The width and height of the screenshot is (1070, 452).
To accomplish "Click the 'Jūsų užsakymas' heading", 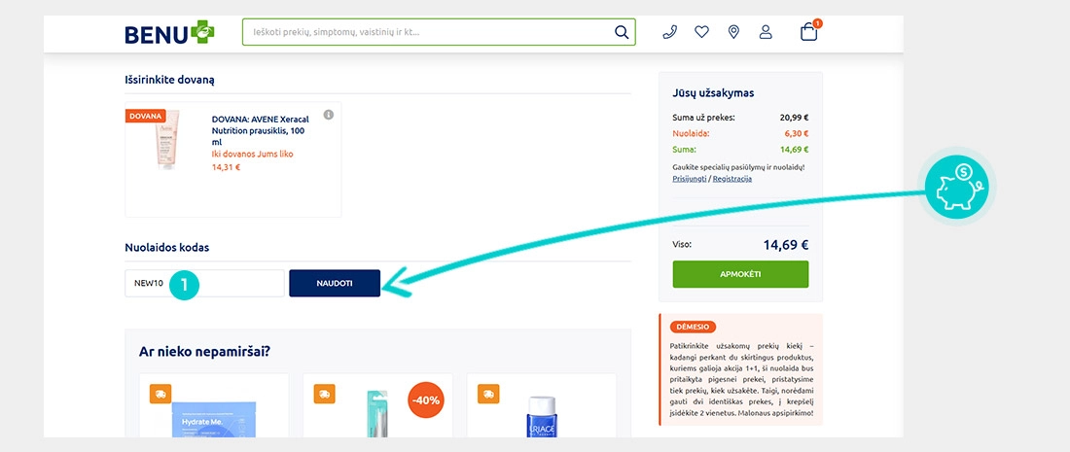I will (713, 92).
